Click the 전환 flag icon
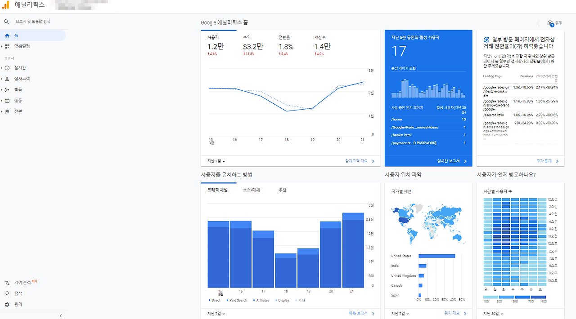 7,111
